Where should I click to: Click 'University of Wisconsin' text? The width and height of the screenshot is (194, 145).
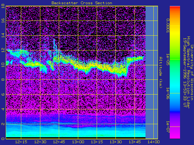(x=192, y=72)
